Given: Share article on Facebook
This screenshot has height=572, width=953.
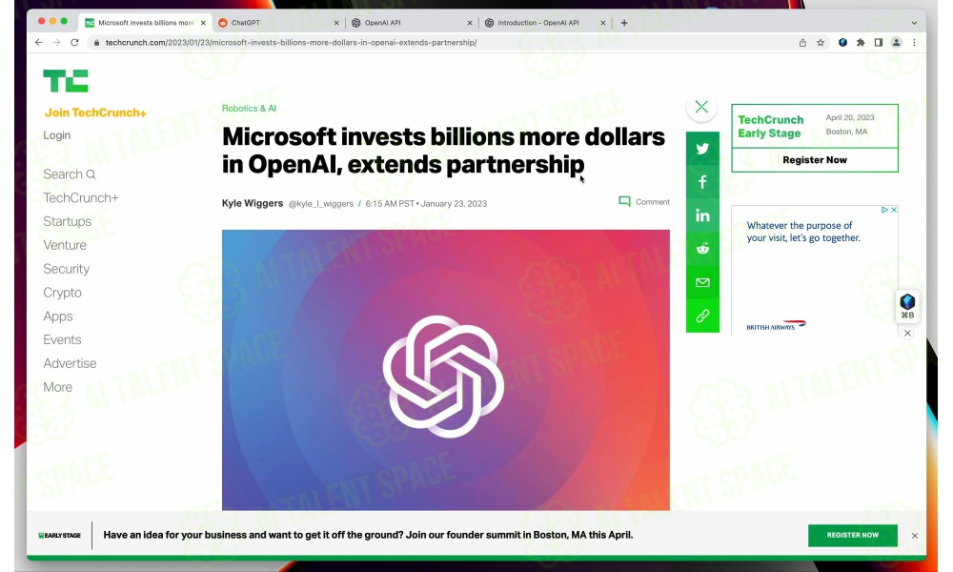Looking at the screenshot, I should (702, 182).
